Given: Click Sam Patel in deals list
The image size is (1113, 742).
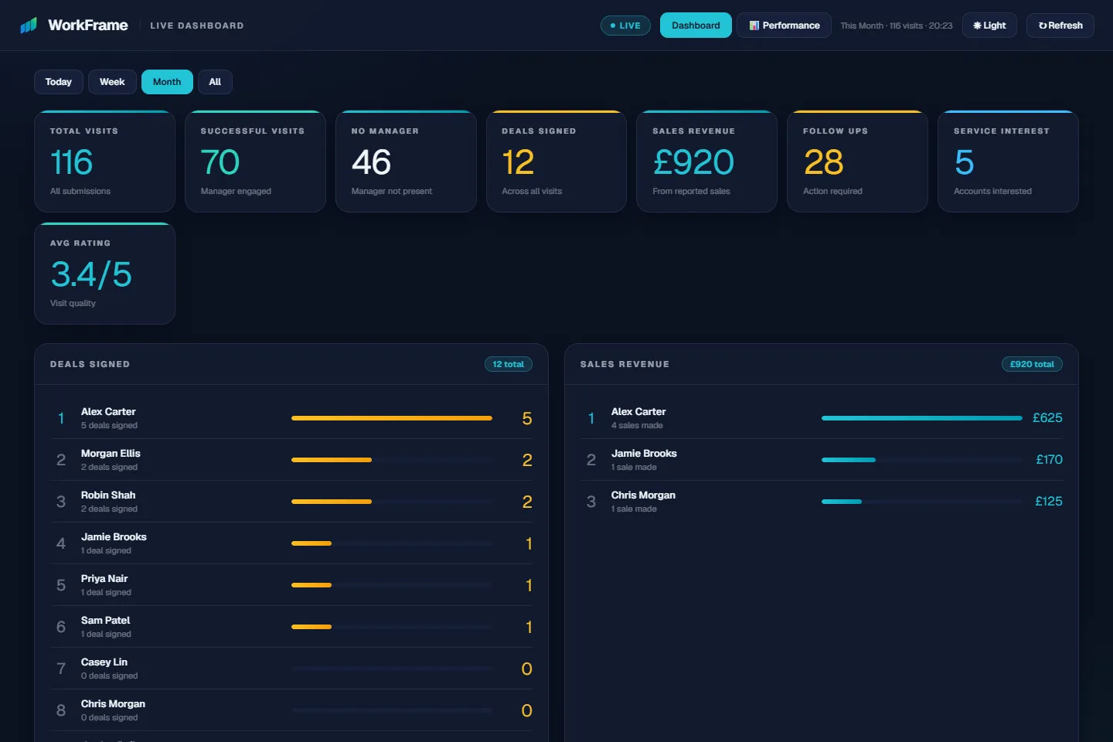Looking at the screenshot, I should tap(105, 621).
